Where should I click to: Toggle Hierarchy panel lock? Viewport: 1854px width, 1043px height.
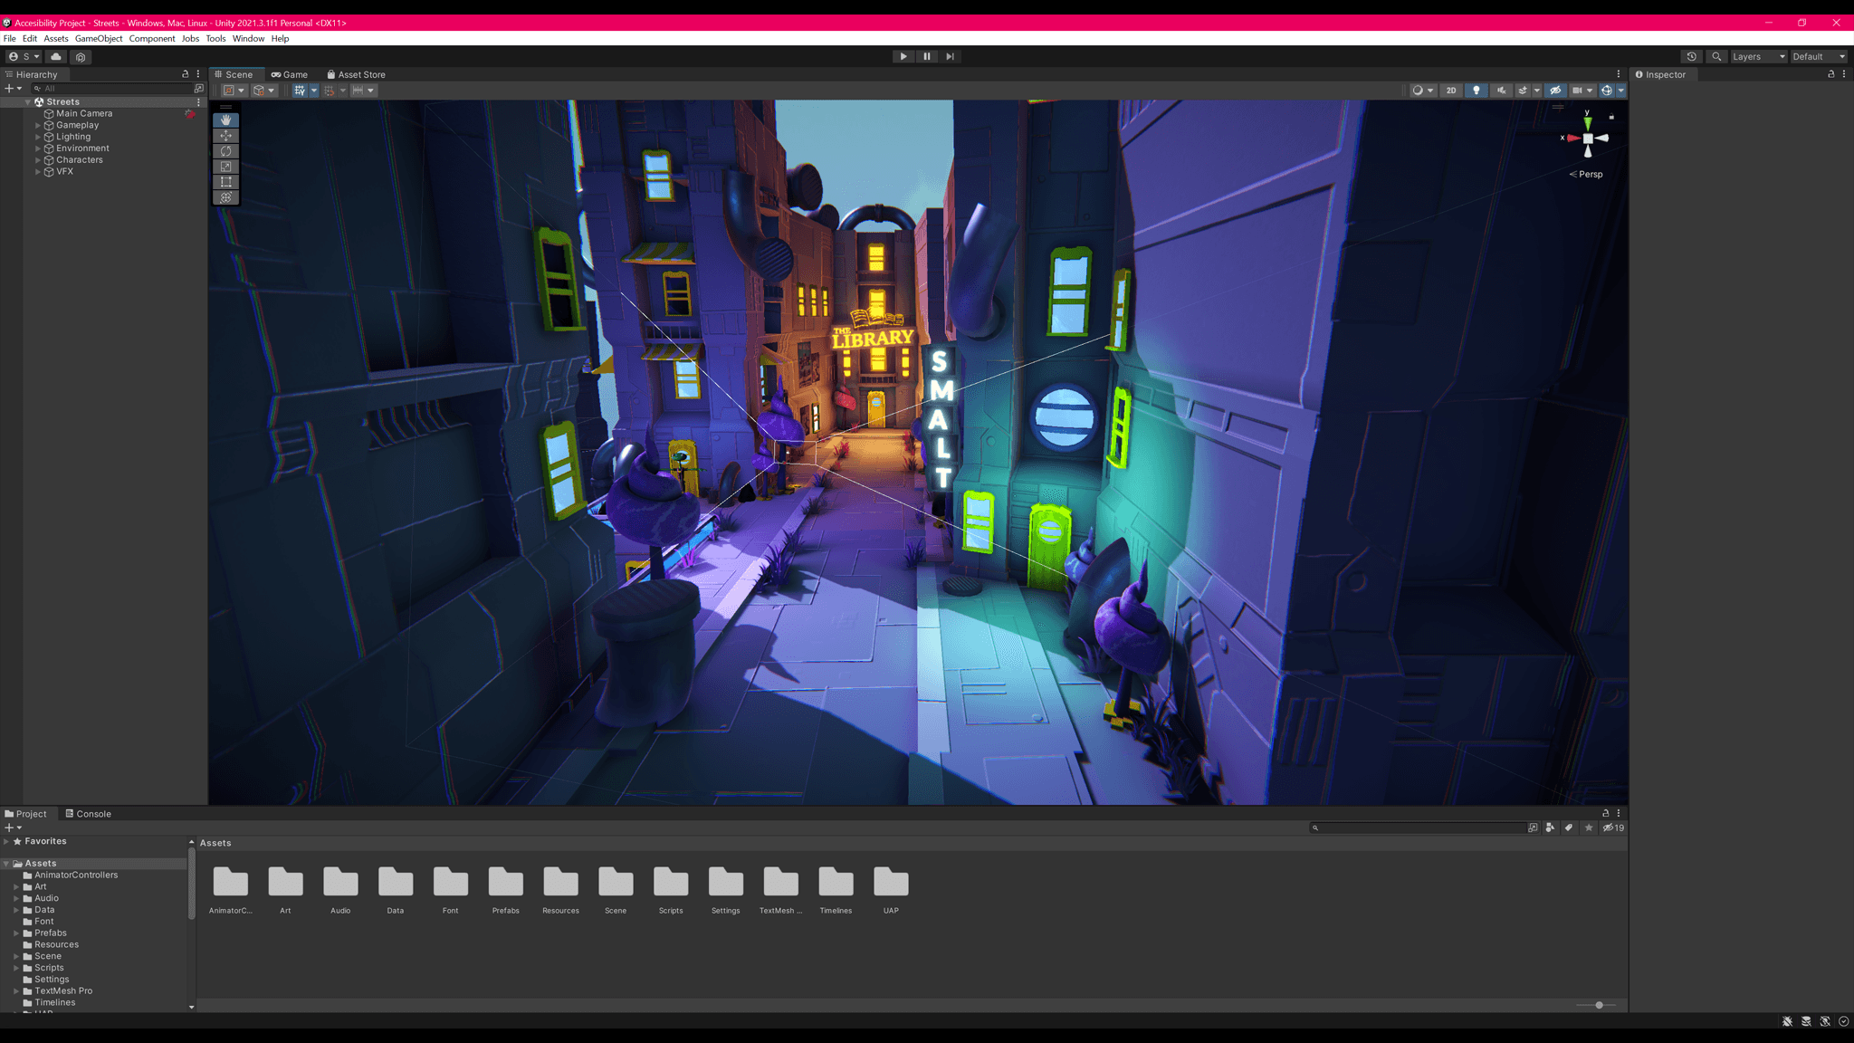click(x=186, y=74)
